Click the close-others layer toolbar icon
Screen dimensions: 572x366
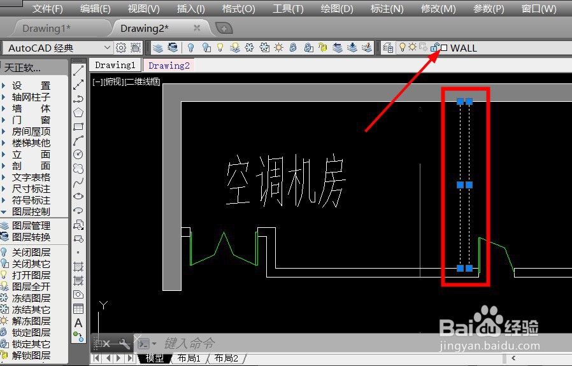(x=206, y=48)
